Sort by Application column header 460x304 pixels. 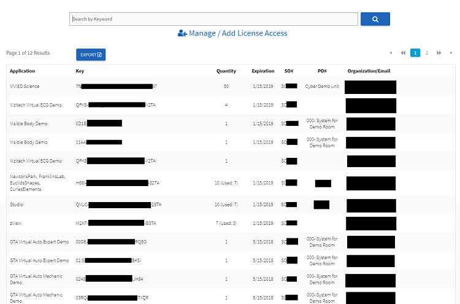click(x=23, y=71)
